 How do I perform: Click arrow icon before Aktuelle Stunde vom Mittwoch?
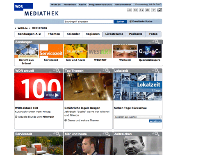coord(16,117)
